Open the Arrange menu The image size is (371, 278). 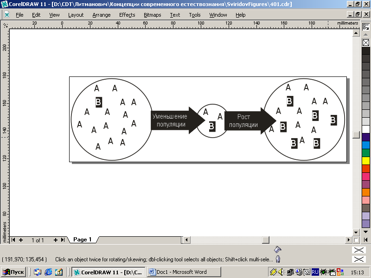pyautogui.click(x=101, y=15)
